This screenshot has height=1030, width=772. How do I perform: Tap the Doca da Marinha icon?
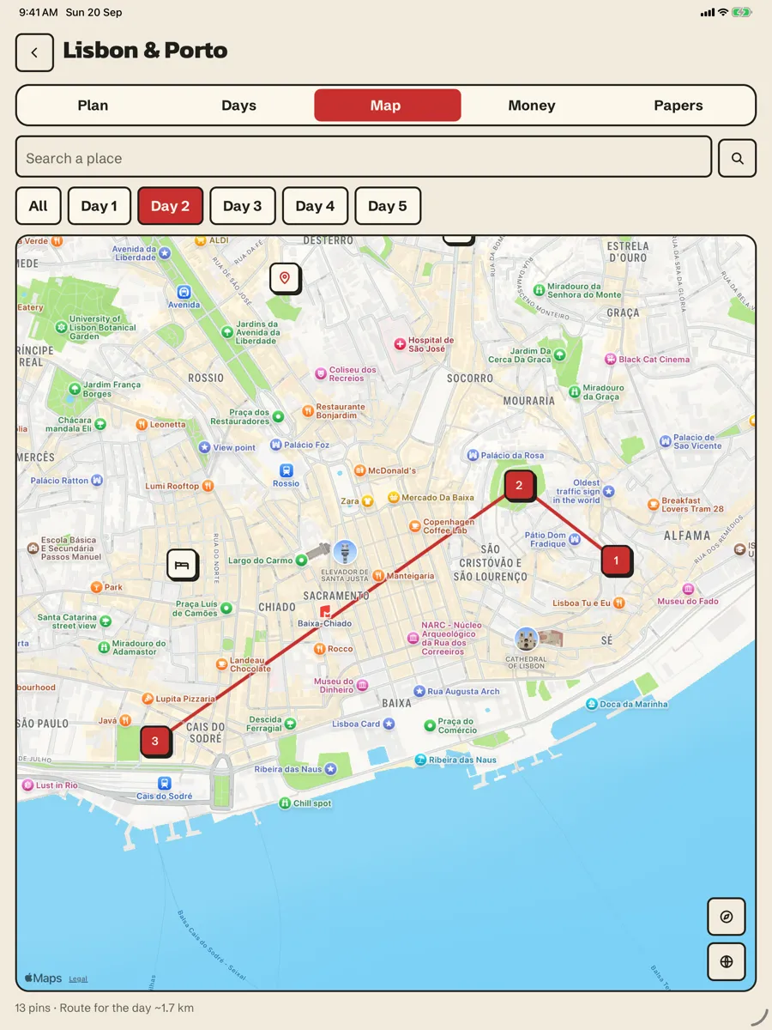591,704
